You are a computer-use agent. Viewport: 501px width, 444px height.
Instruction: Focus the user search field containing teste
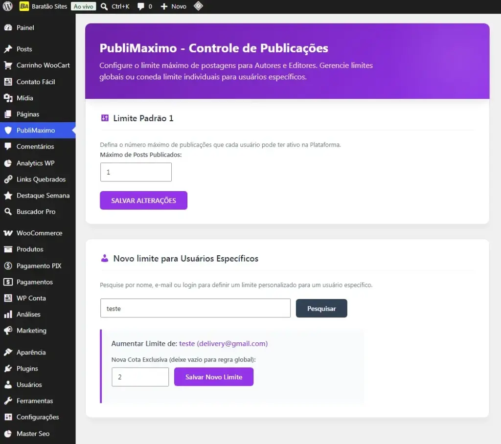195,308
